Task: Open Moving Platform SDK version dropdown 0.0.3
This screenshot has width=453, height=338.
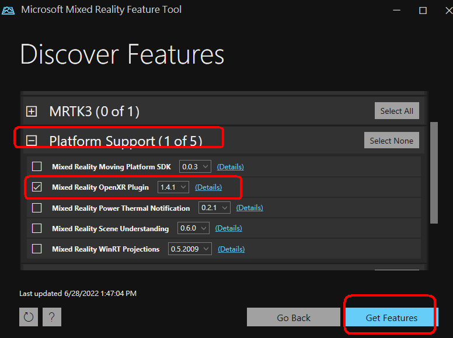Action: tap(195, 167)
